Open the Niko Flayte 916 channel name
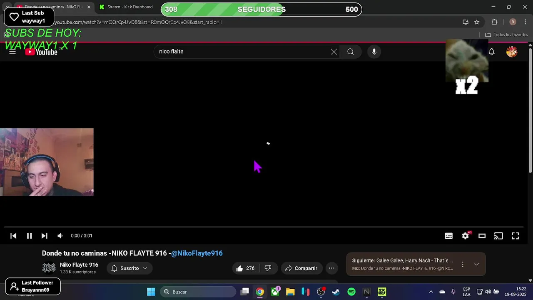Image resolution: width=533 pixels, height=300 pixels. (x=79, y=265)
